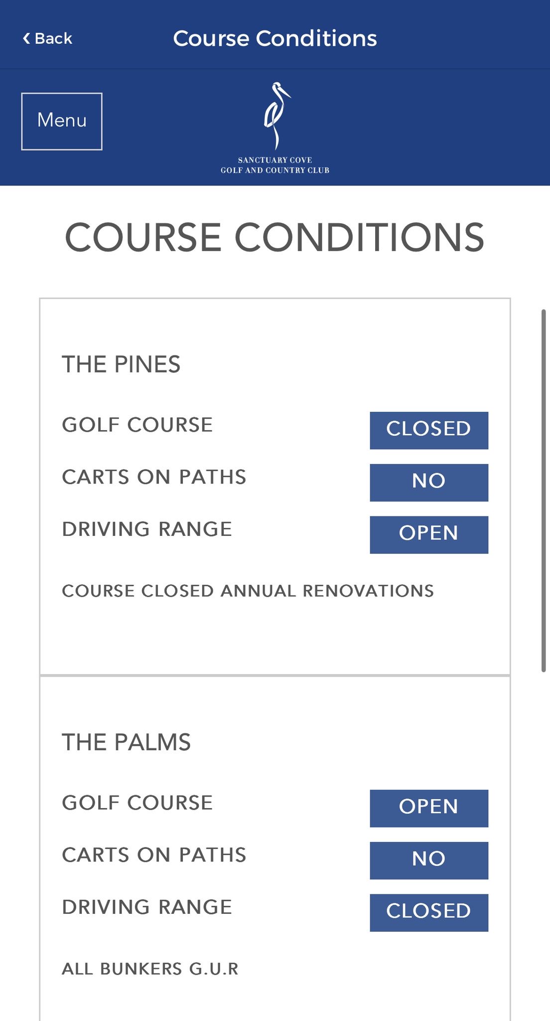Select The Pines section heading
The image size is (550, 1021).
(121, 364)
